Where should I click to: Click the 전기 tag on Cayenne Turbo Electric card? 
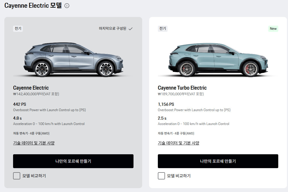coord(162,28)
